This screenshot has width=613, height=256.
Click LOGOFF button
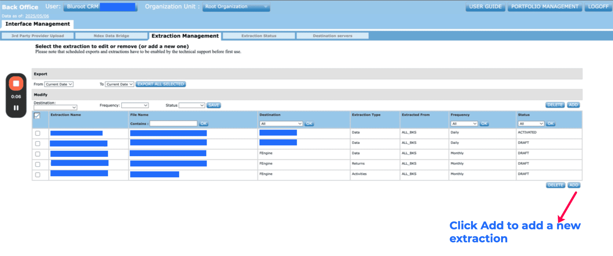pos(598,7)
